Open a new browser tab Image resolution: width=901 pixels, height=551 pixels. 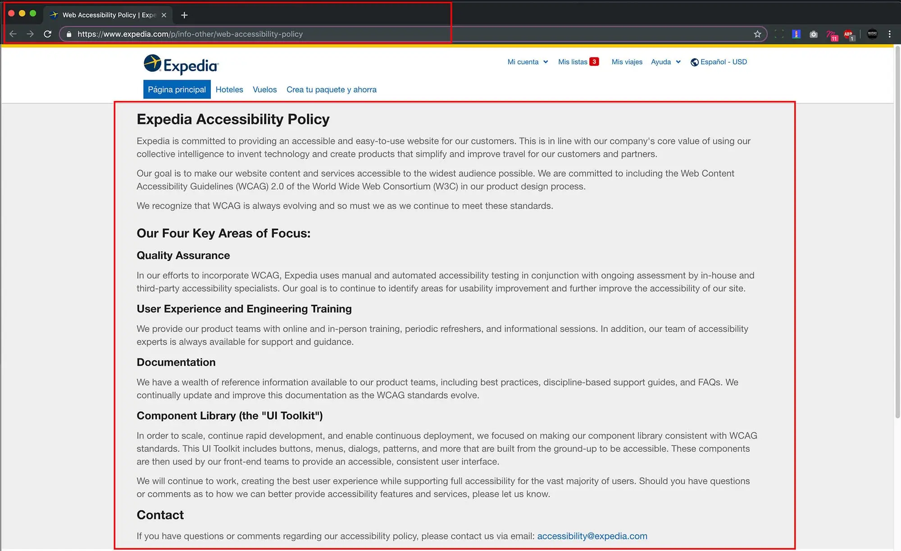point(184,15)
